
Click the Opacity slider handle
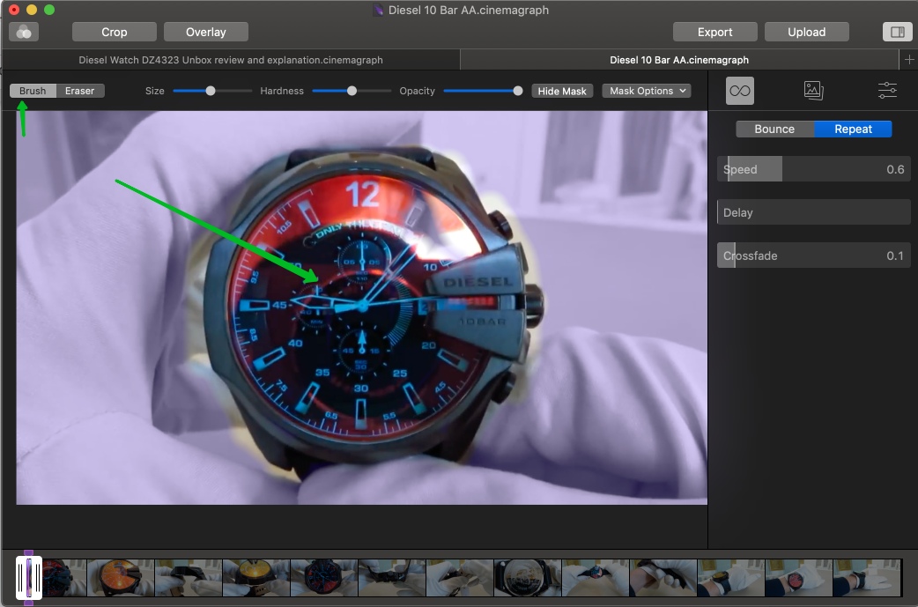click(x=517, y=91)
